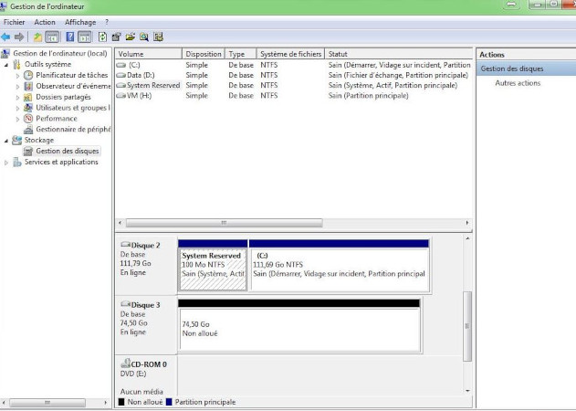Select the CD-ROM 0 drive icon
Screen dimensions: 576x411
coord(126,364)
